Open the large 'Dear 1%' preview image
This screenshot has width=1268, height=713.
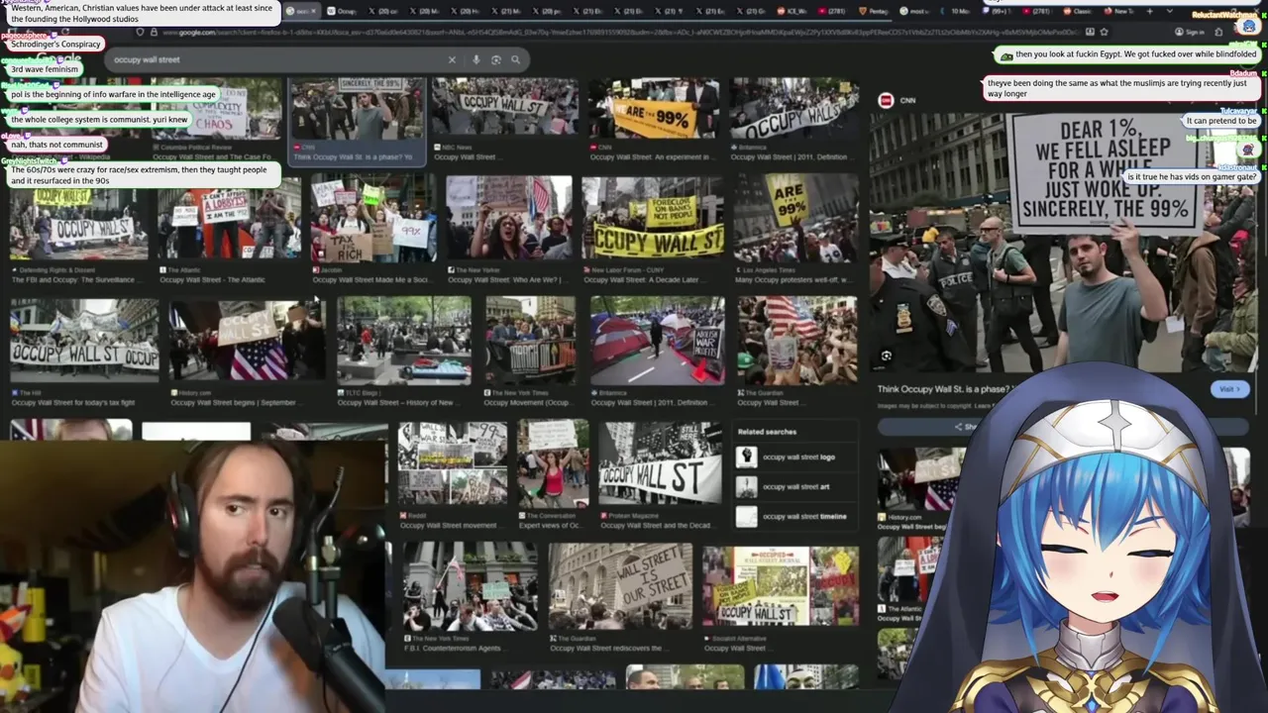tap(1063, 243)
